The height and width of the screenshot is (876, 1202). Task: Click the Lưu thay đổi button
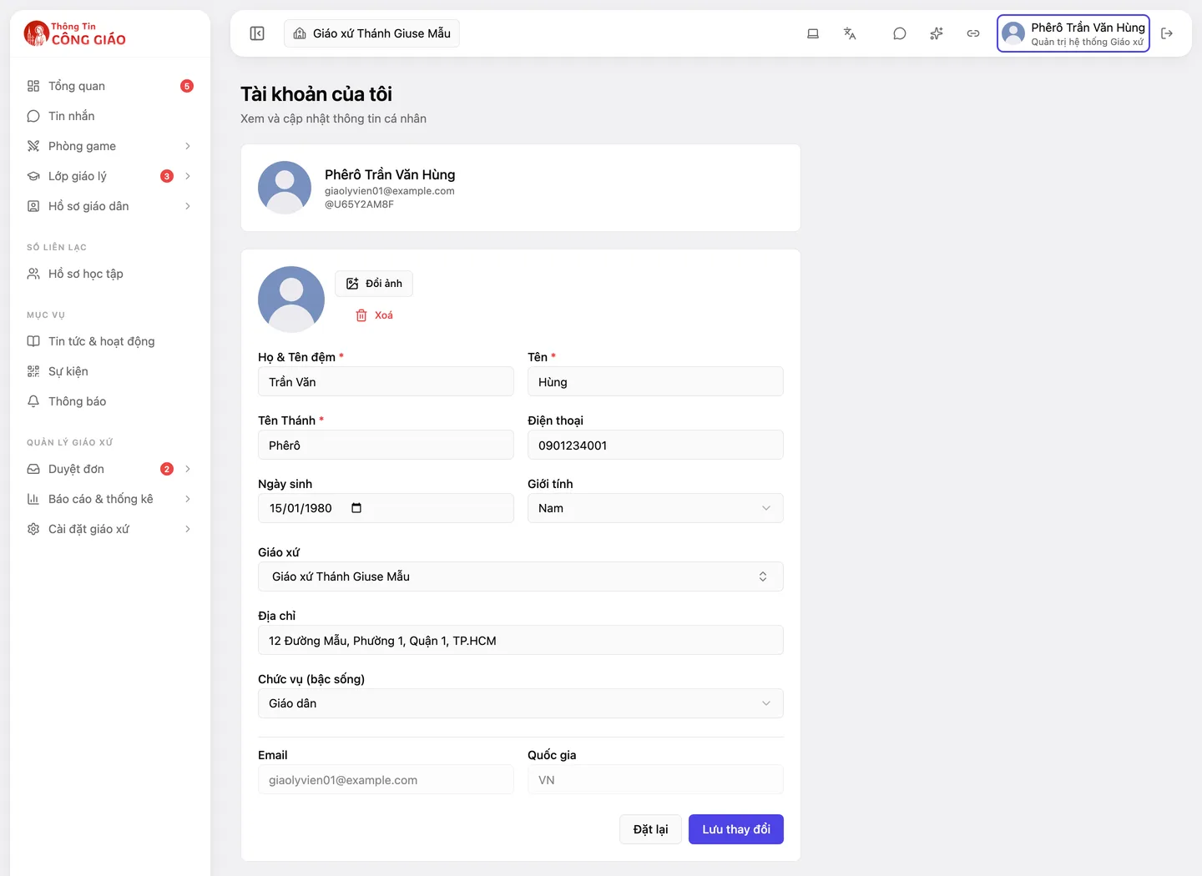click(736, 829)
